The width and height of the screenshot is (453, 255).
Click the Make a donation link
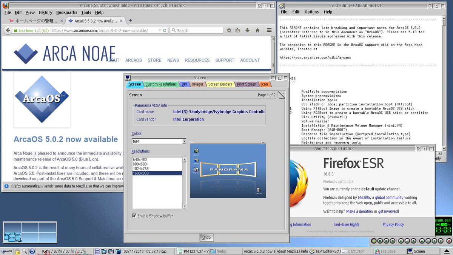[359, 212]
